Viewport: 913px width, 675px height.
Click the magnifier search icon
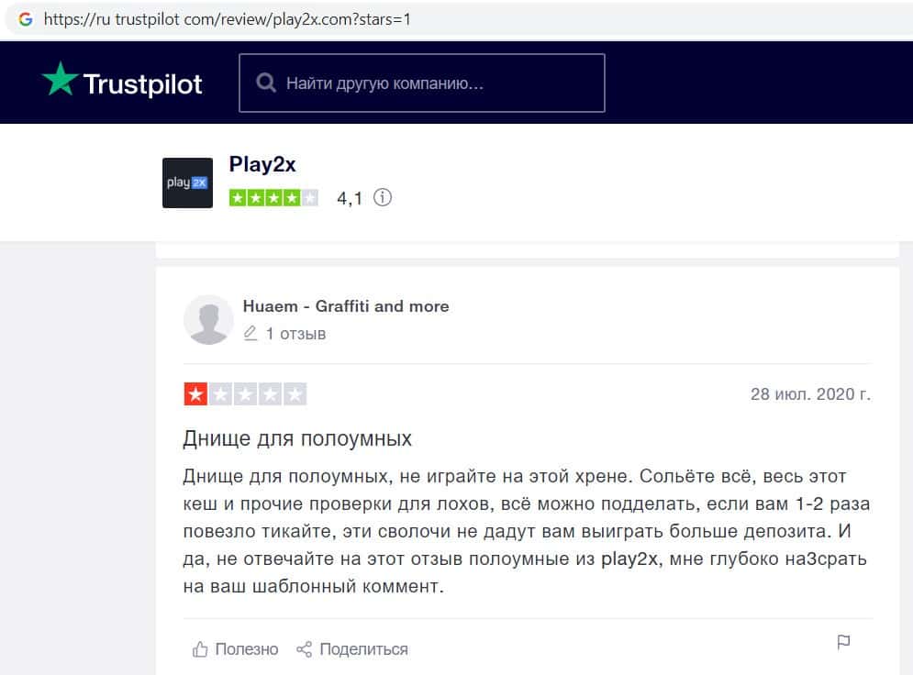coord(266,83)
